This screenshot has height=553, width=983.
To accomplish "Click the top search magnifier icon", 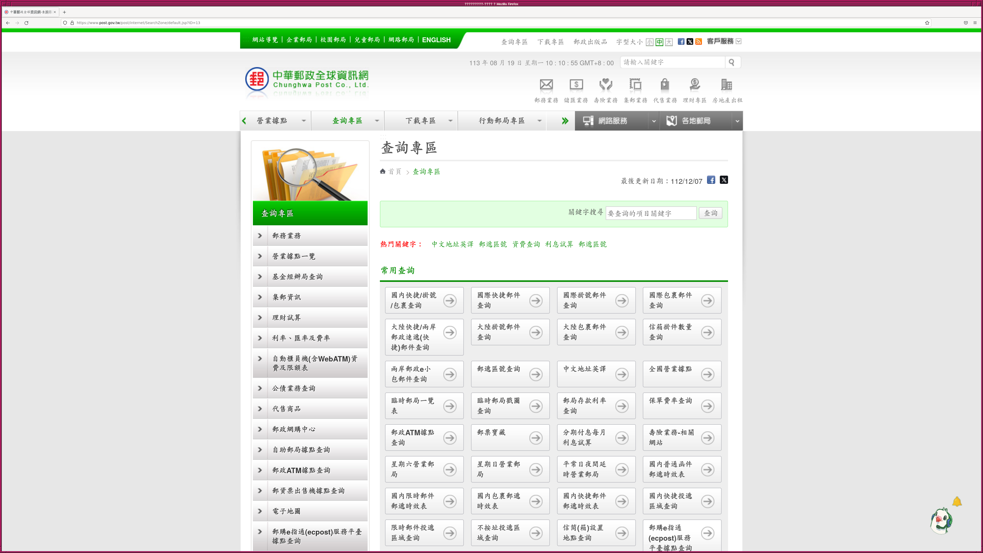I will point(732,62).
